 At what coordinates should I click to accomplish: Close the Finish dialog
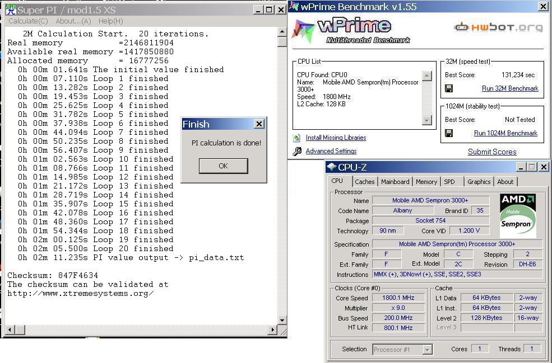tap(259, 124)
